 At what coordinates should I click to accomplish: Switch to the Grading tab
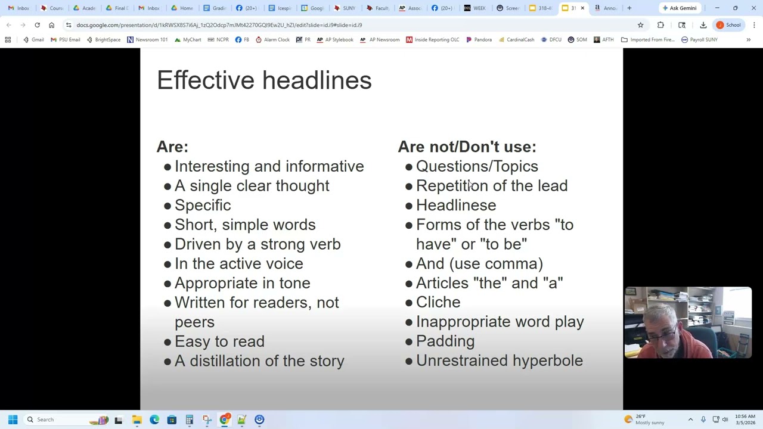(x=215, y=8)
